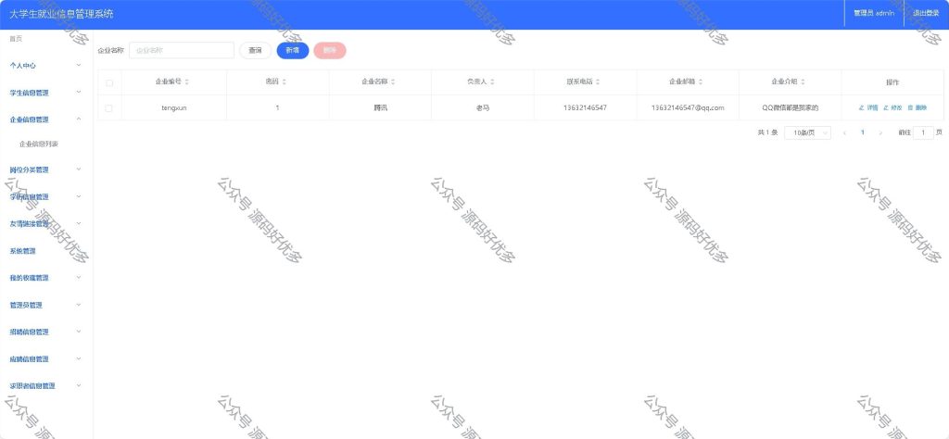The image size is (949, 439).
Task: Select all rows with header checkbox
Action: (109, 82)
